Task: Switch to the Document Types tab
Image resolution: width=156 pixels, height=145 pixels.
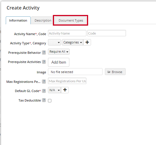Action: click(71, 20)
